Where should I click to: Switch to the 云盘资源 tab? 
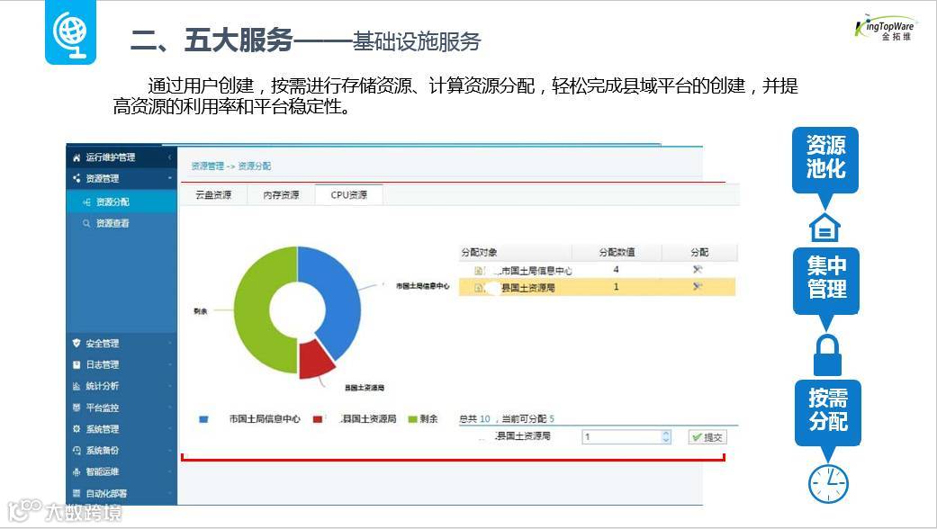click(213, 194)
